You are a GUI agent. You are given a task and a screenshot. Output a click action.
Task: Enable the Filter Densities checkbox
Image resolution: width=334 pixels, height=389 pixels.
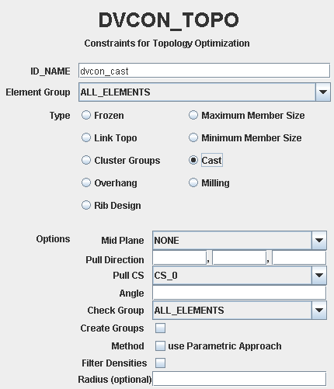[x=160, y=363]
